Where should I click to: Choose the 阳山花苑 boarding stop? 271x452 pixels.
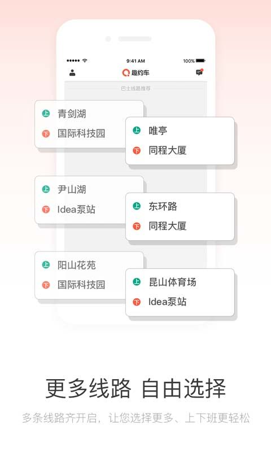(77, 265)
